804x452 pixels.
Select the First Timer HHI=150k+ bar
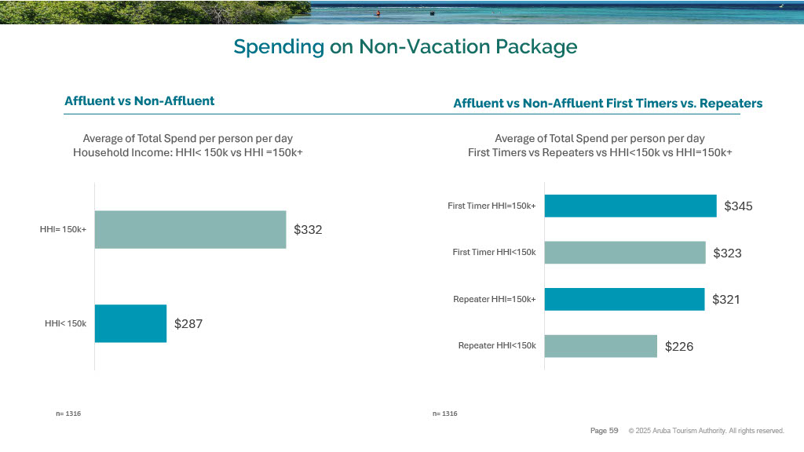(630, 206)
